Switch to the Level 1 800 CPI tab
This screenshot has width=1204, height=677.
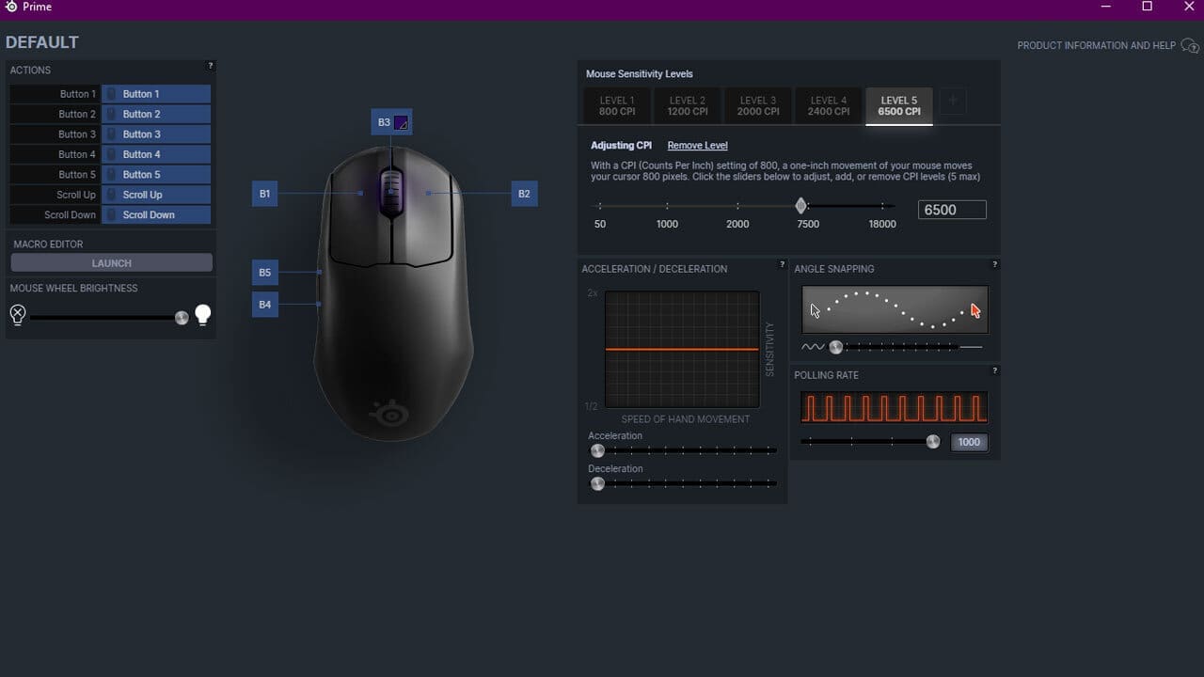pos(616,105)
